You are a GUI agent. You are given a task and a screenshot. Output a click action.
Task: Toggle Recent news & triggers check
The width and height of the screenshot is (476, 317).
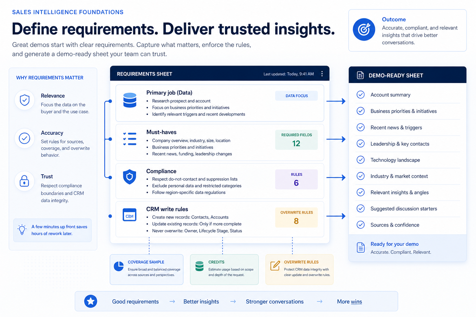(x=361, y=127)
